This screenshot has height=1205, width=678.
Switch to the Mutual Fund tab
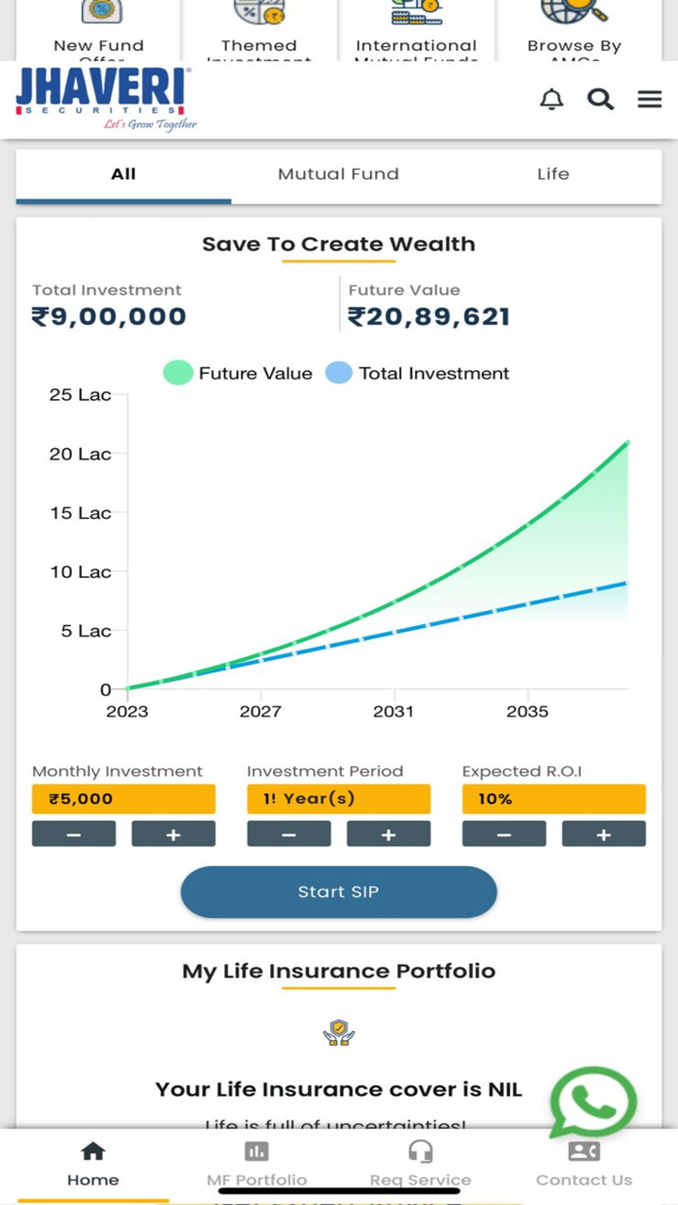[x=338, y=174]
